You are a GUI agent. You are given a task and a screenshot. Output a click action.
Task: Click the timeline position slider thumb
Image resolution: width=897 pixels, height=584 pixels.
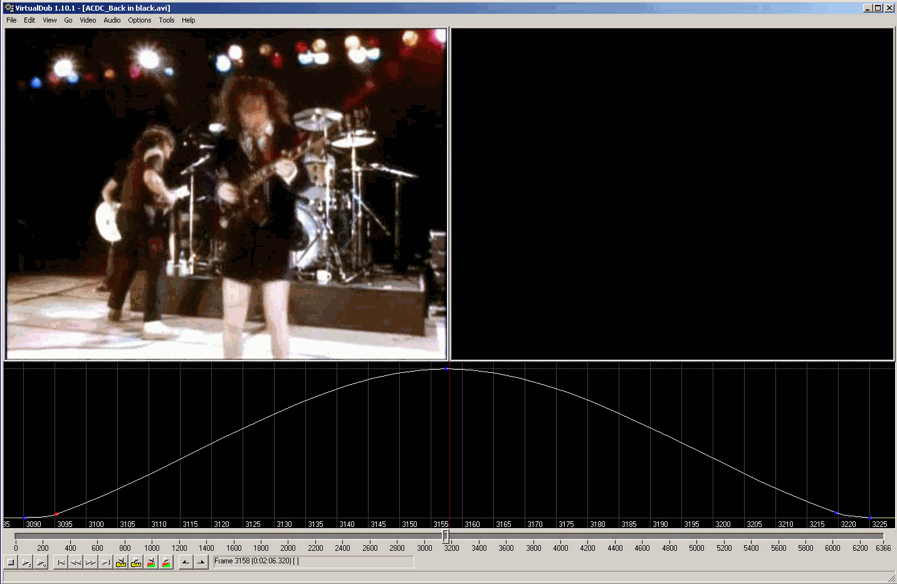click(446, 536)
